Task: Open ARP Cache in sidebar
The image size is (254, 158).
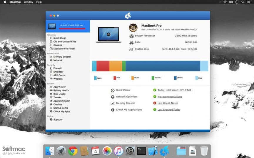Action: [x=59, y=75]
